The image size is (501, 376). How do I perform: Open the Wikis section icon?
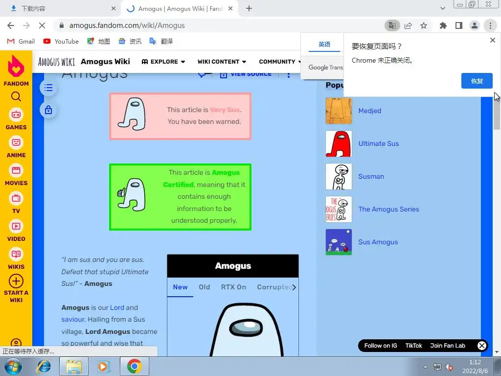pyautogui.click(x=16, y=254)
